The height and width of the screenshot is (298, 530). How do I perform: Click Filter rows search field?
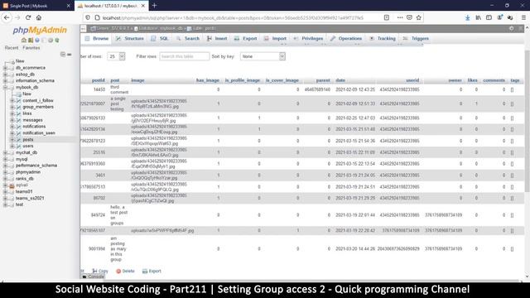tap(184, 56)
